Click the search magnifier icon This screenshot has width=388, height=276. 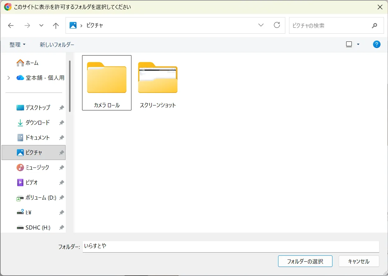[375, 26]
